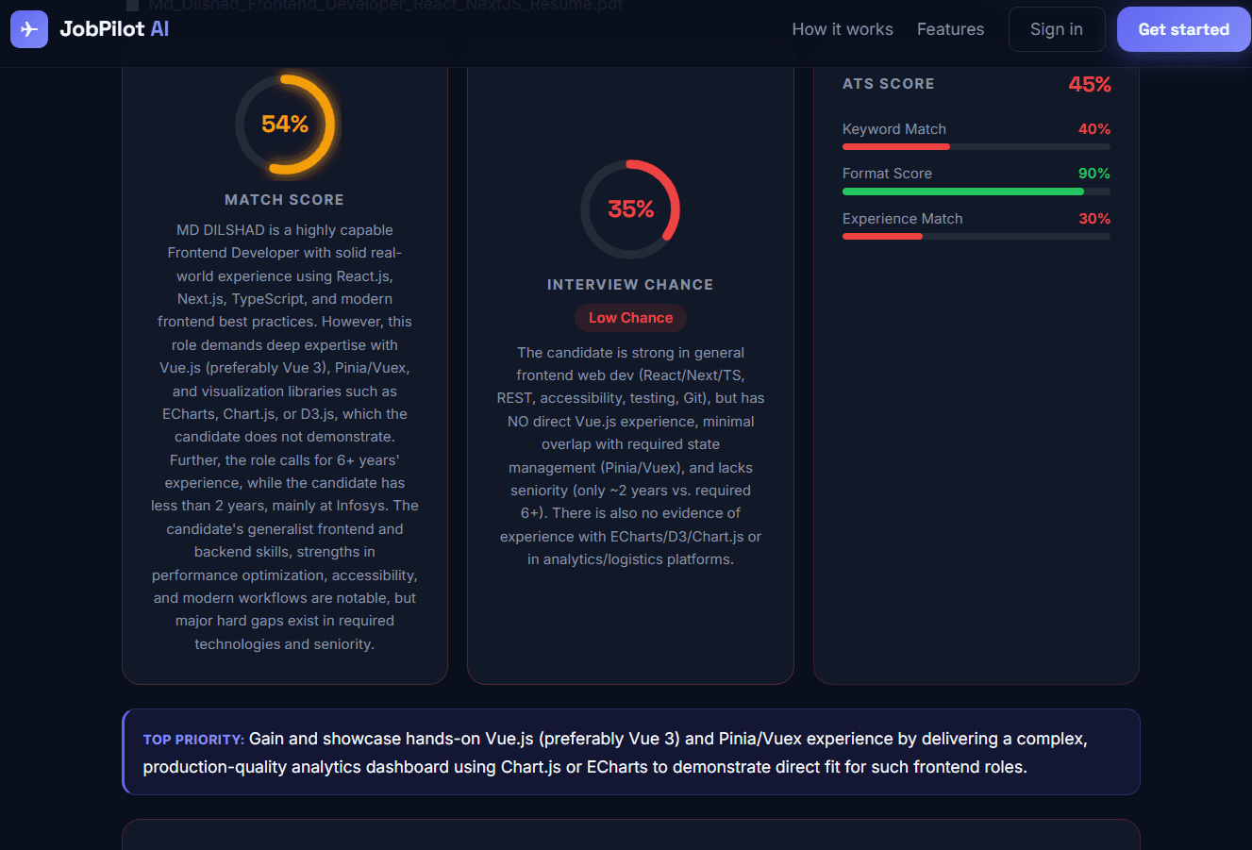
Task: Click the Experience Match progress bar
Action: (977, 237)
